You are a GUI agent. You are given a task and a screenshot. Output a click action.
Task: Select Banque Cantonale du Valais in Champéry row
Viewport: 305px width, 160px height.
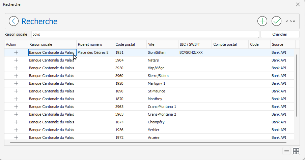[x=52, y=122]
